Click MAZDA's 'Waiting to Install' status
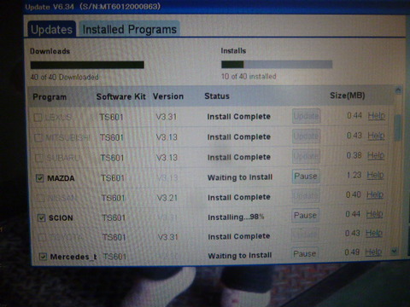Viewport: 410px width, 307px height. point(240,177)
